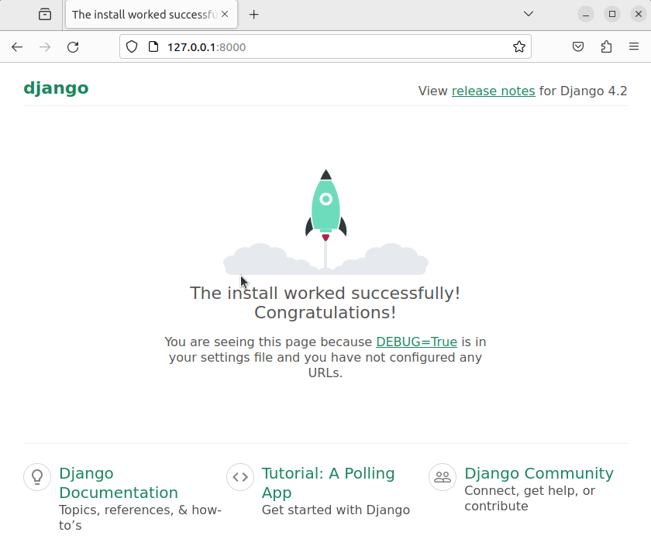Open the Extensions puzzle icon
This screenshot has height=546, width=651.
click(606, 47)
